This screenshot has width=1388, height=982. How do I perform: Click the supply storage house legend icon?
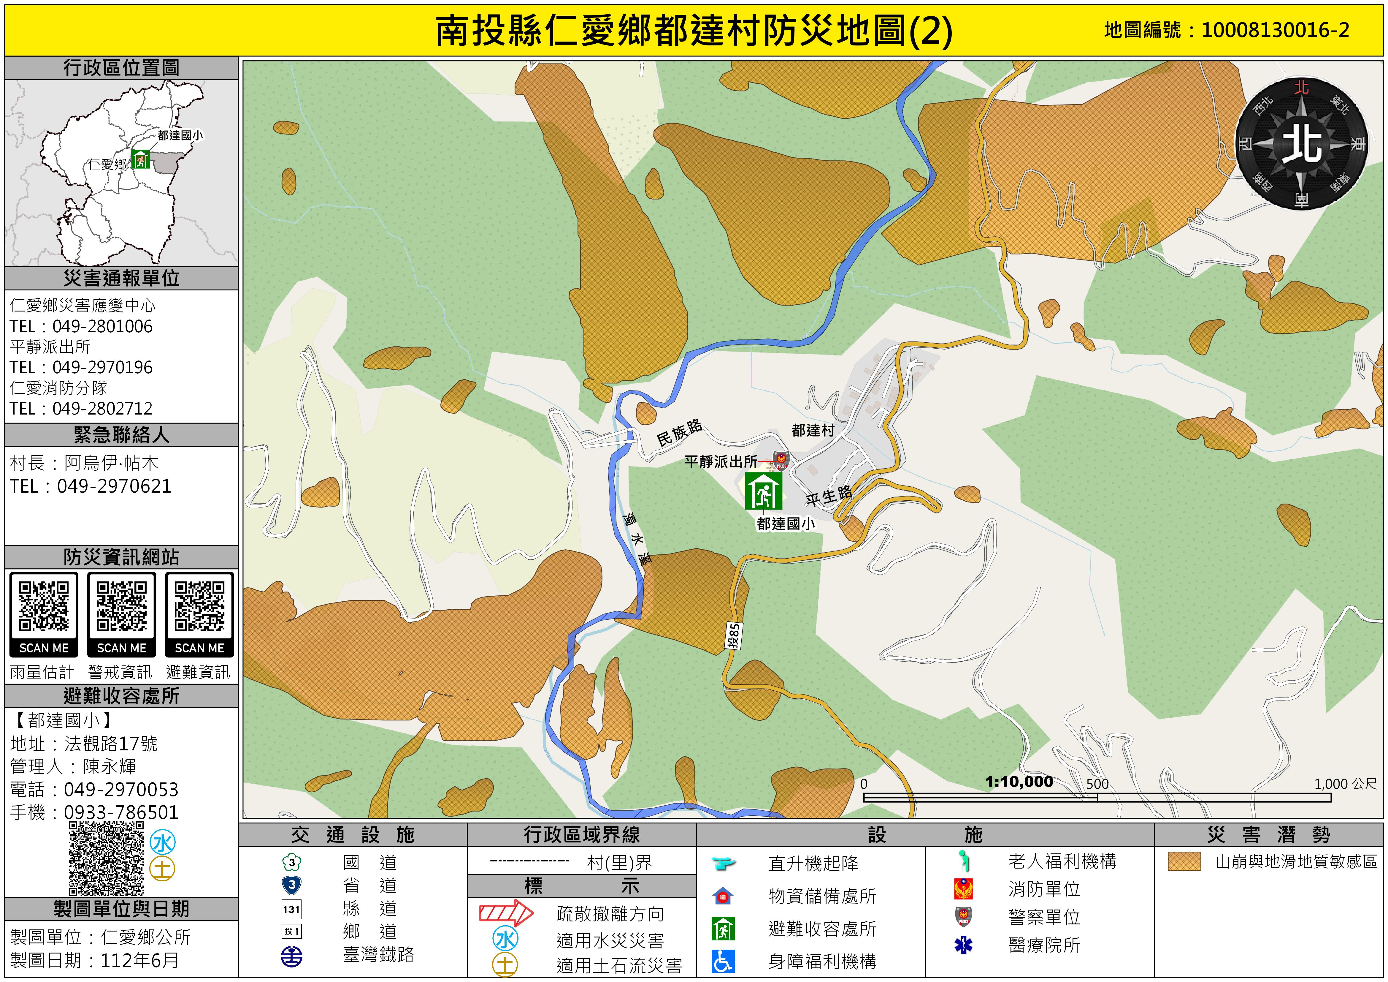point(723,896)
